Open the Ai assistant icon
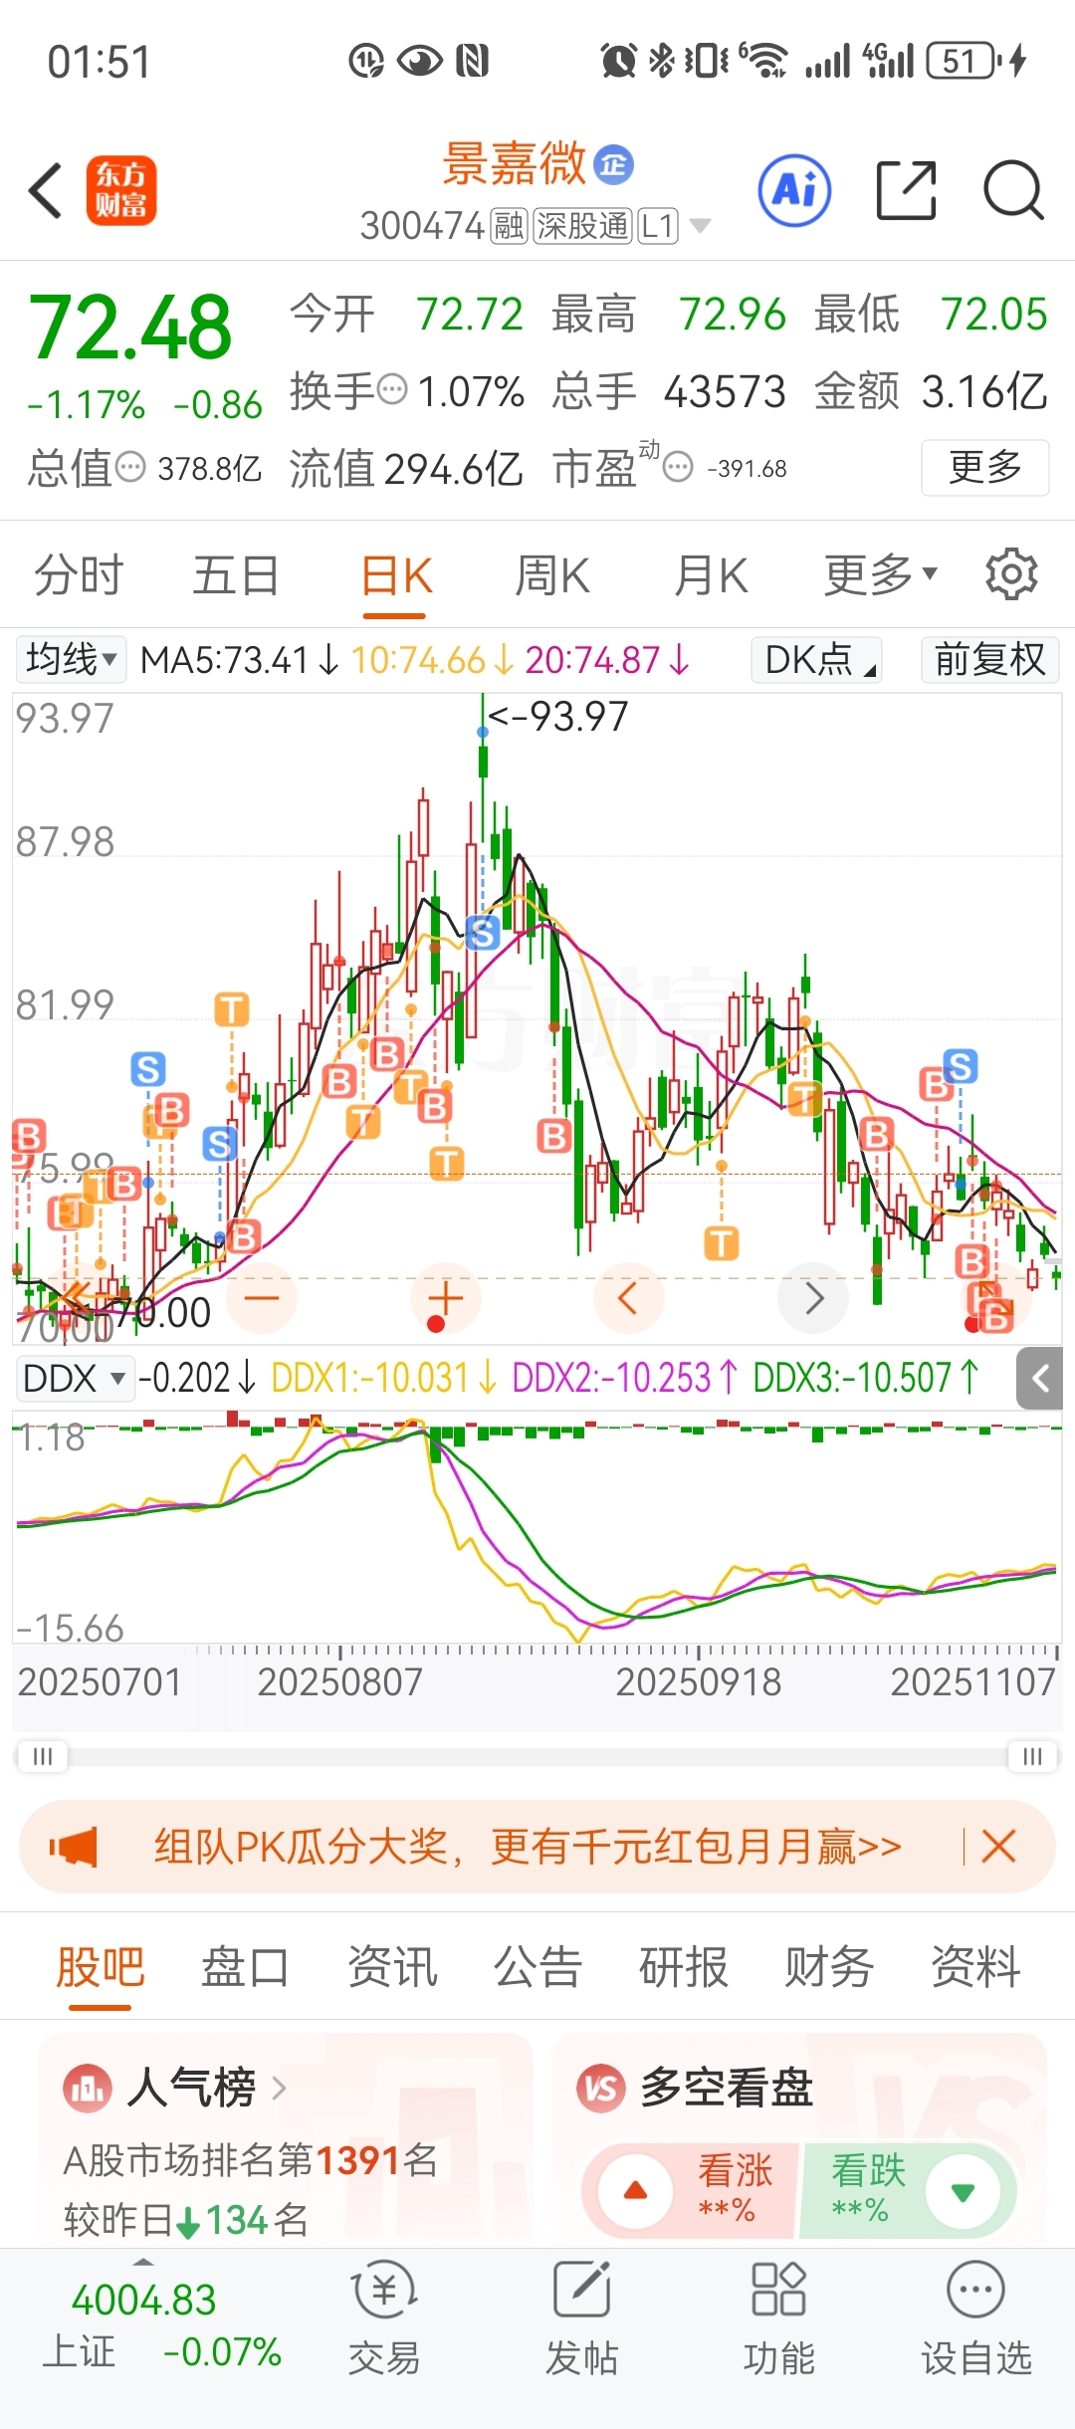The image size is (1075, 2429). tap(794, 190)
